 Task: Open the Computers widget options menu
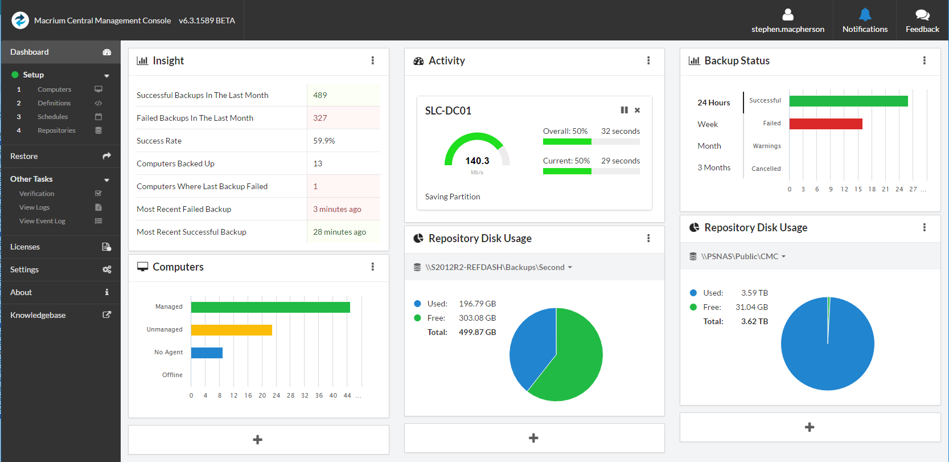point(373,267)
